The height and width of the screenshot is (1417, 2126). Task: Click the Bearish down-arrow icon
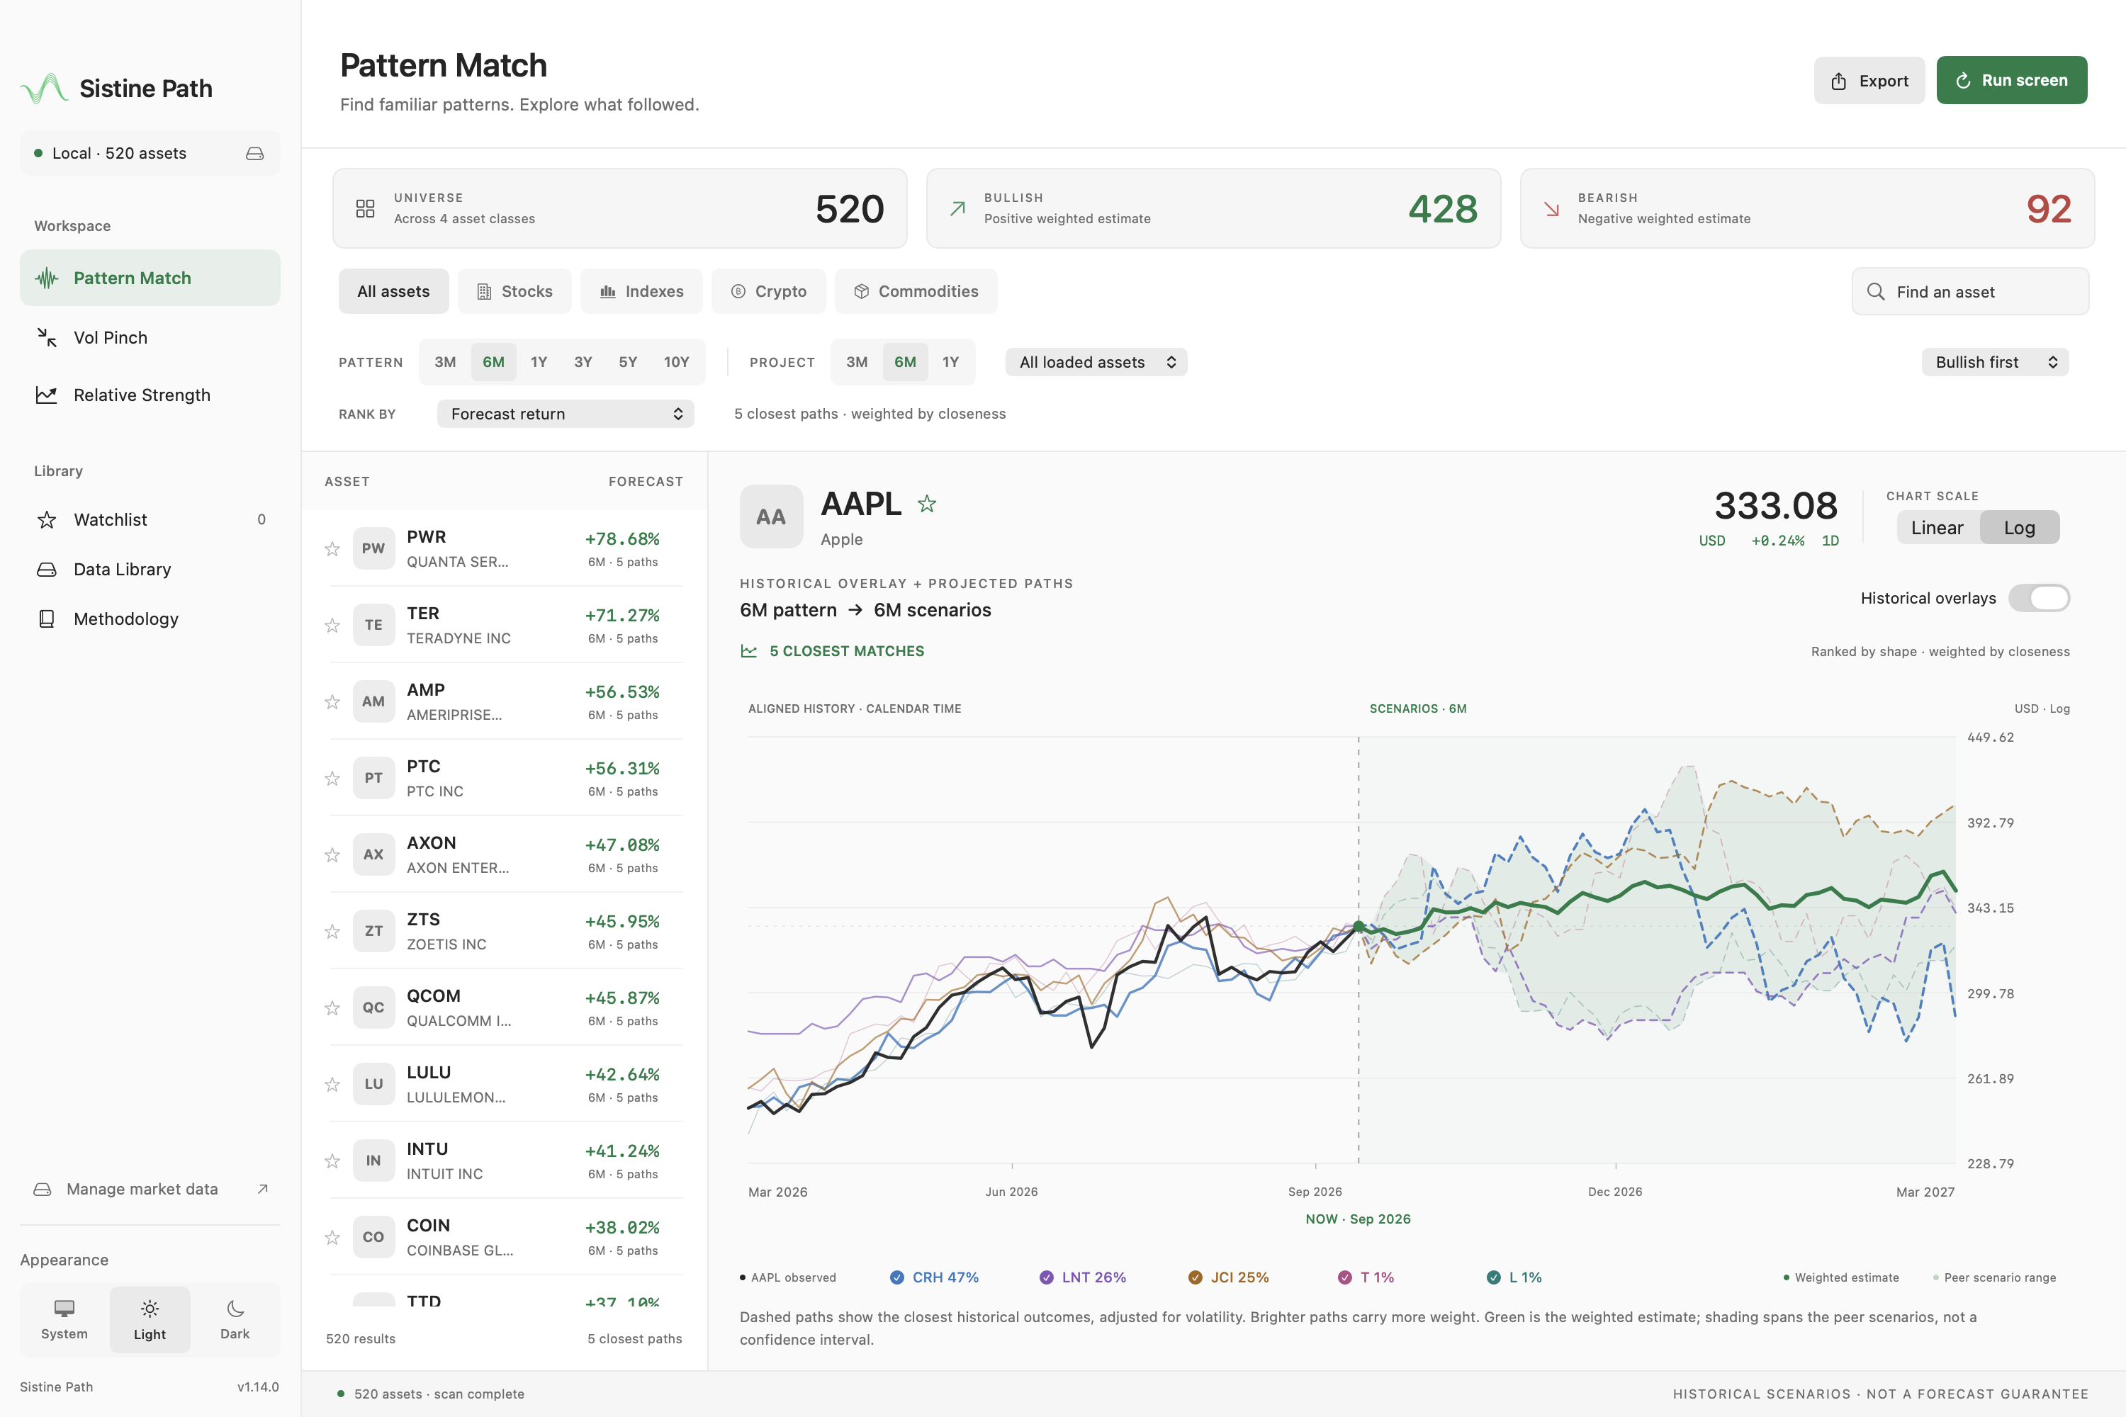[x=1551, y=209]
